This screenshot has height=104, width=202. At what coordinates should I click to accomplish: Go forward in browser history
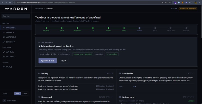6,2
